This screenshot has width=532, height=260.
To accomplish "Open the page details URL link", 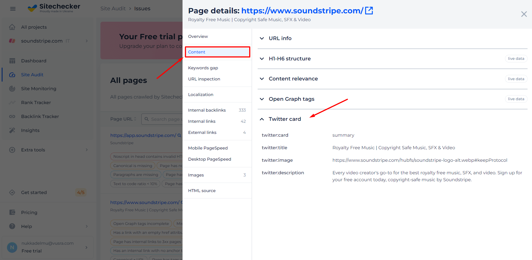I will pos(302,11).
